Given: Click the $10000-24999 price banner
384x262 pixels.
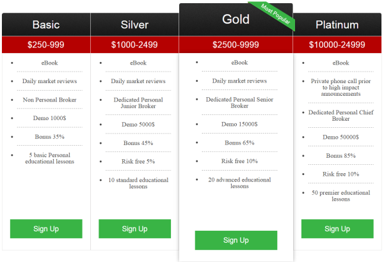Looking at the screenshot, I should [337, 45].
